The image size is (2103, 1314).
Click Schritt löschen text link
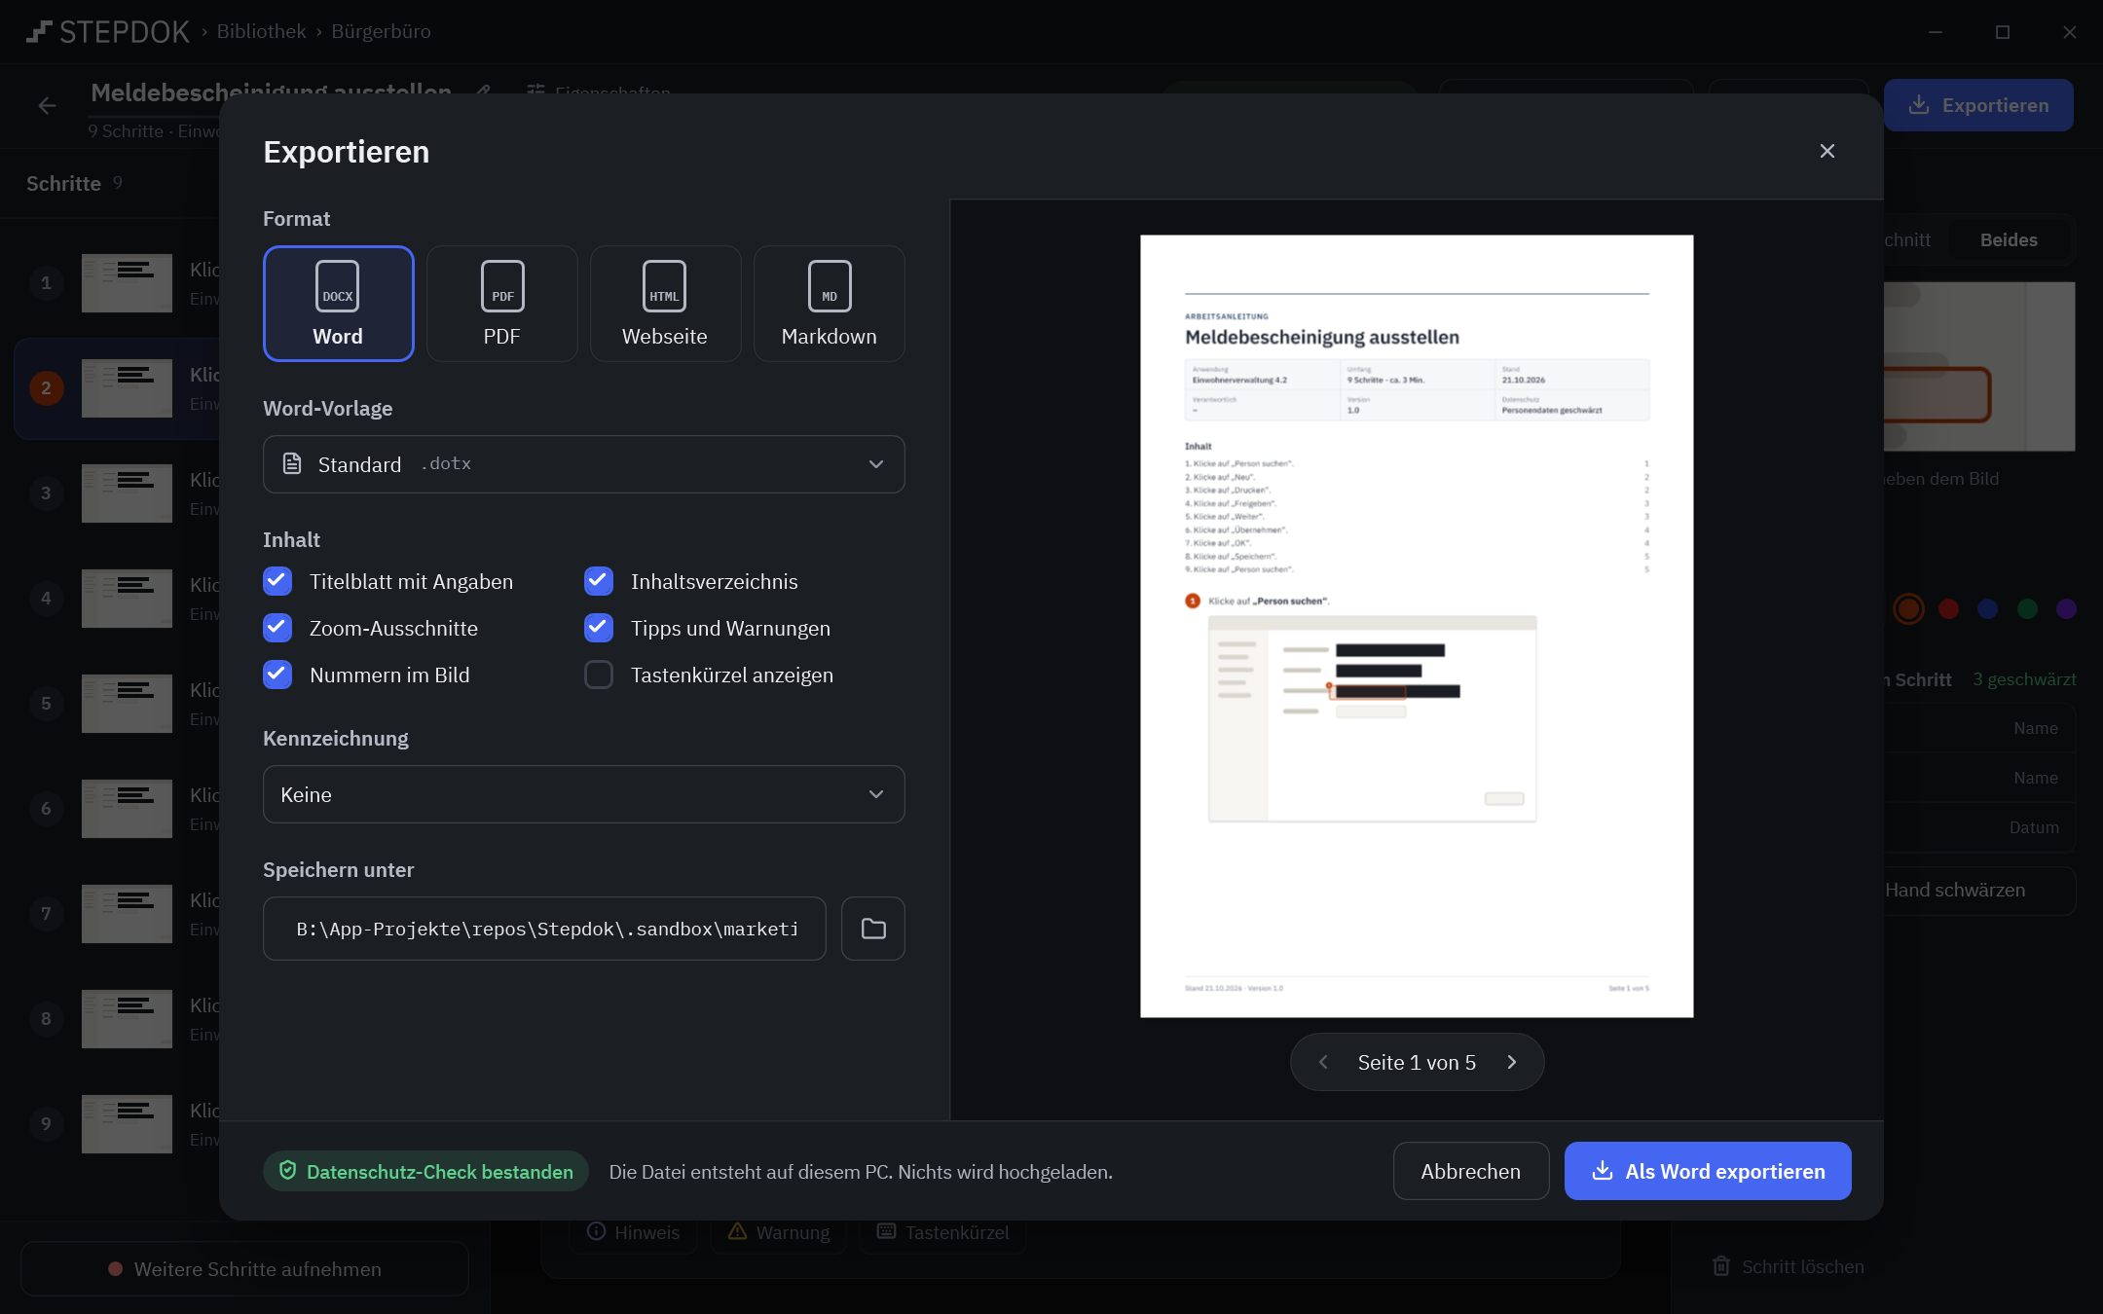point(1802,1266)
